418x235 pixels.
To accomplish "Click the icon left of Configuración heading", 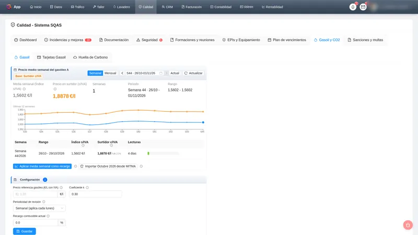I will pyautogui.click(x=15, y=180).
